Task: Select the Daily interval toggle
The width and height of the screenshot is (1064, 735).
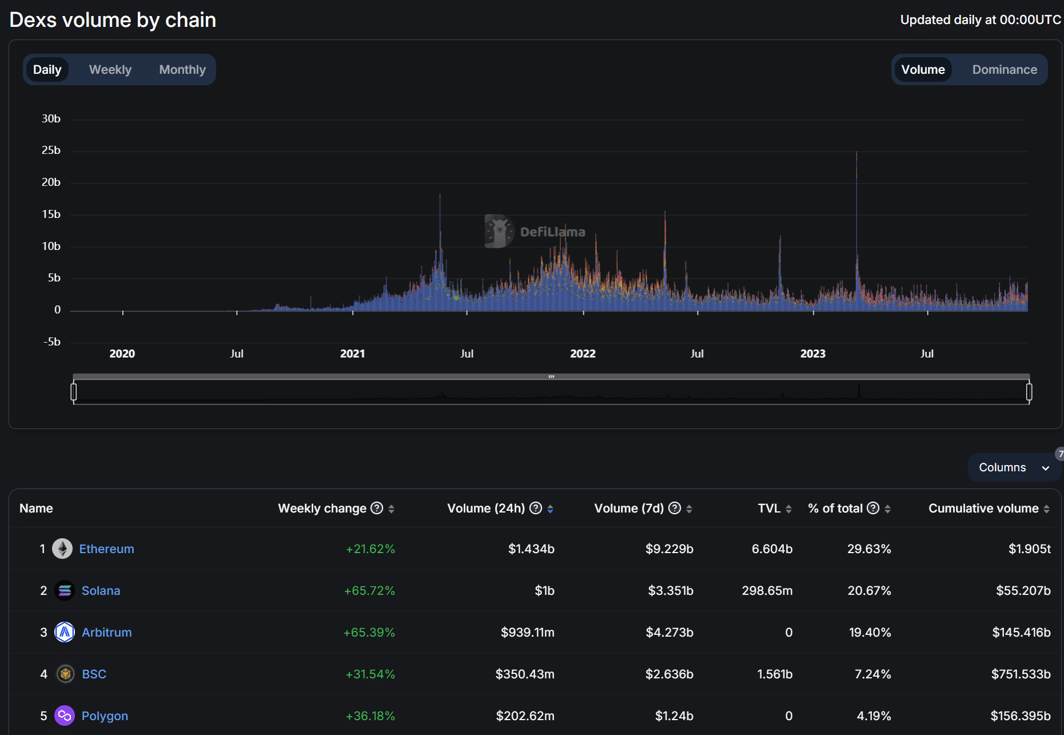Action: click(x=47, y=69)
